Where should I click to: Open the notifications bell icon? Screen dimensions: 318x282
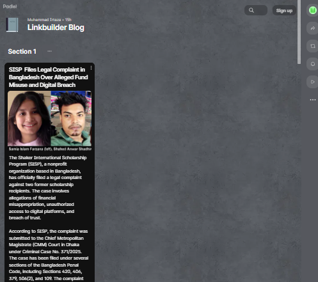coord(313,64)
